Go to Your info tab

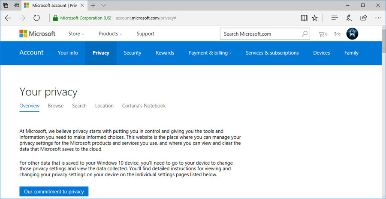point(68,53)
